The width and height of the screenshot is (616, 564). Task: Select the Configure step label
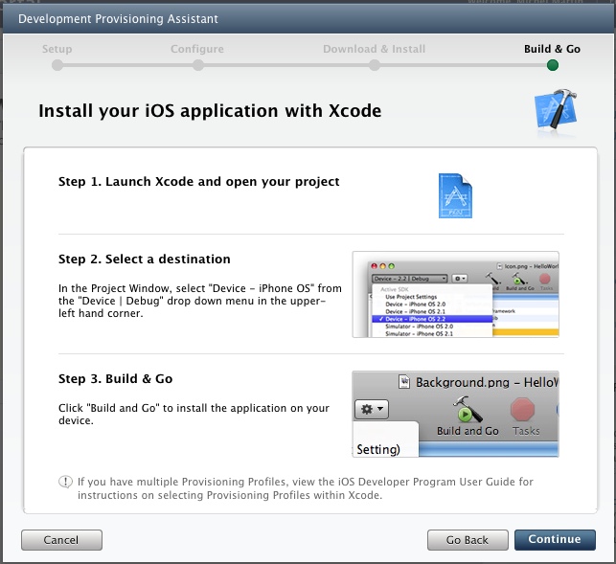pyautogui.click(x=197, y=49)
